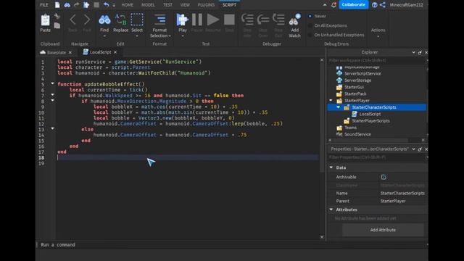Open the Explorer panel options dropdown
This screenshot has width=464, height=261.
click(x=413, y=52)
